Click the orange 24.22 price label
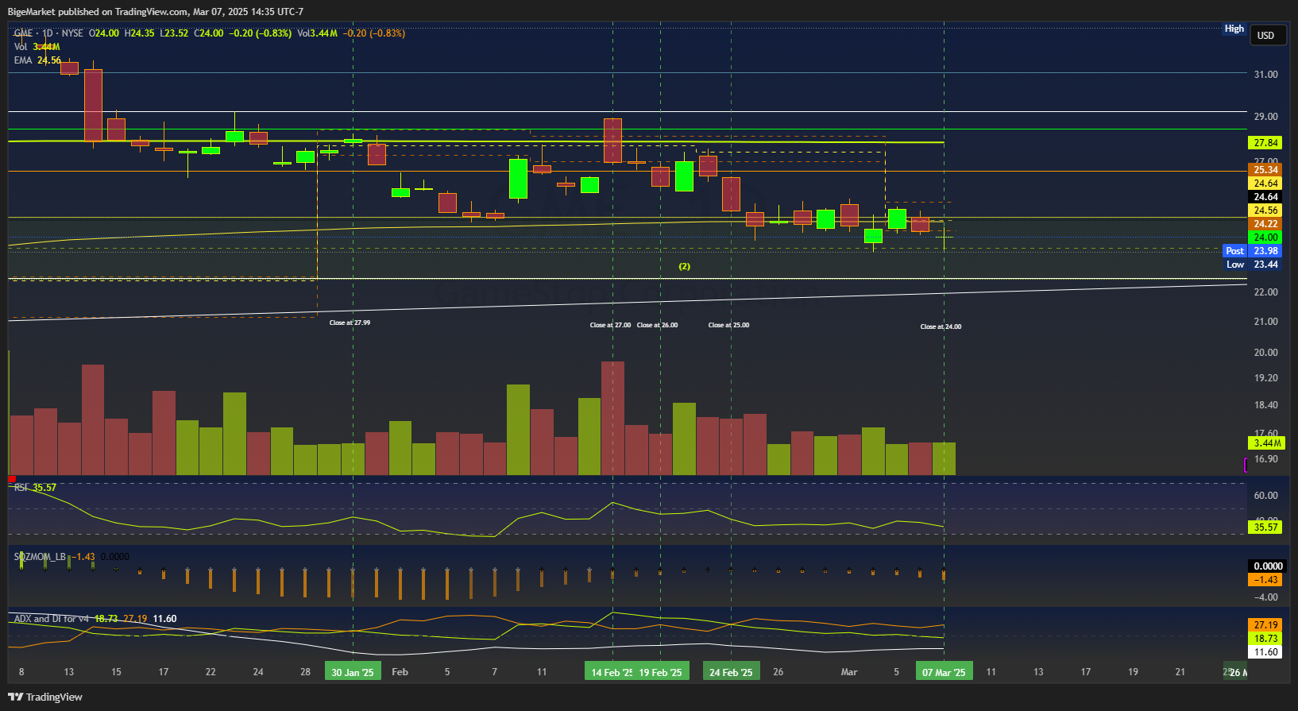1298x711 pixels. [x=1265, y=224]
